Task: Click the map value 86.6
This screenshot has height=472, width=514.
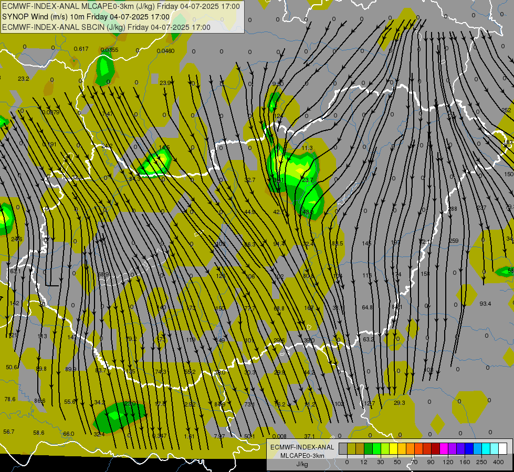Action: pos(40,401)
